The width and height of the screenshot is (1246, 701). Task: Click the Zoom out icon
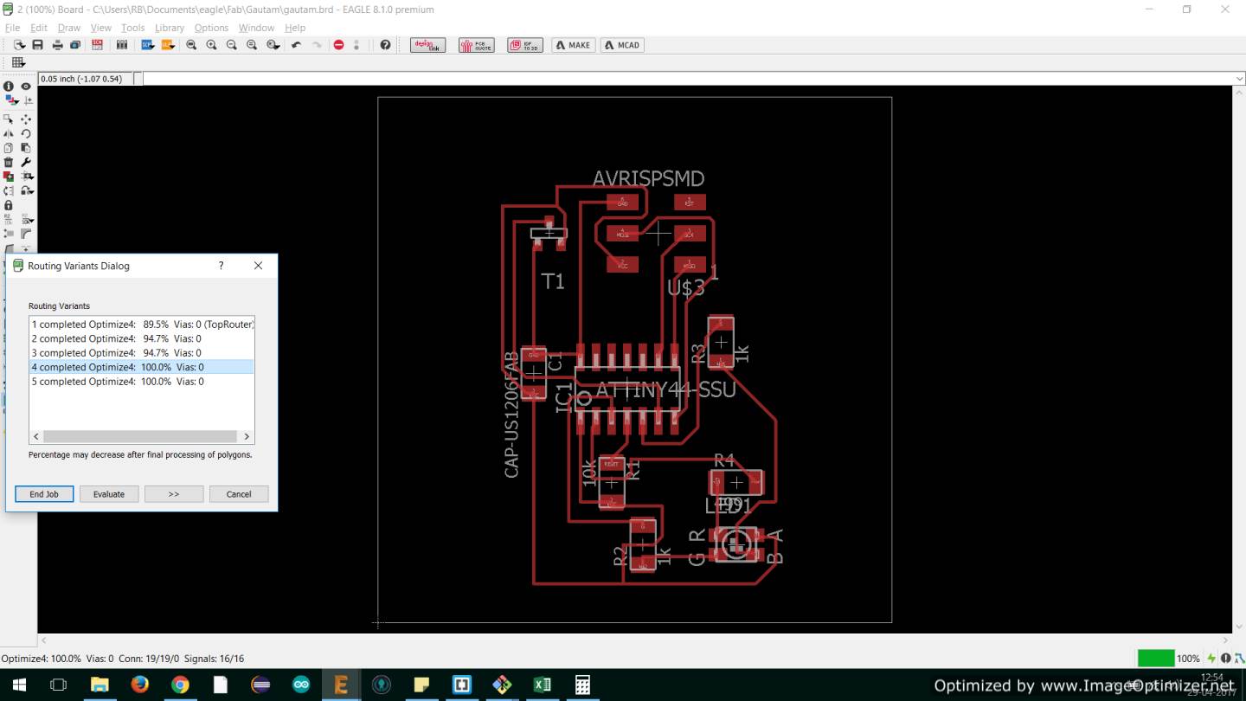(x=231, y=45)
